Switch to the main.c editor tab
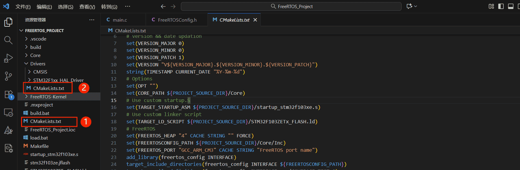 [119, 20]
